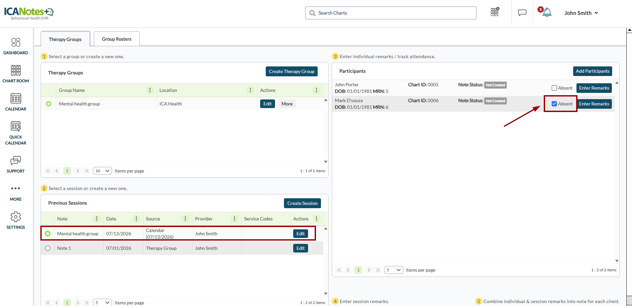632x306 pixels.
Task: Uncheck Absent for Mark D'souza
Action: point(554,104)
